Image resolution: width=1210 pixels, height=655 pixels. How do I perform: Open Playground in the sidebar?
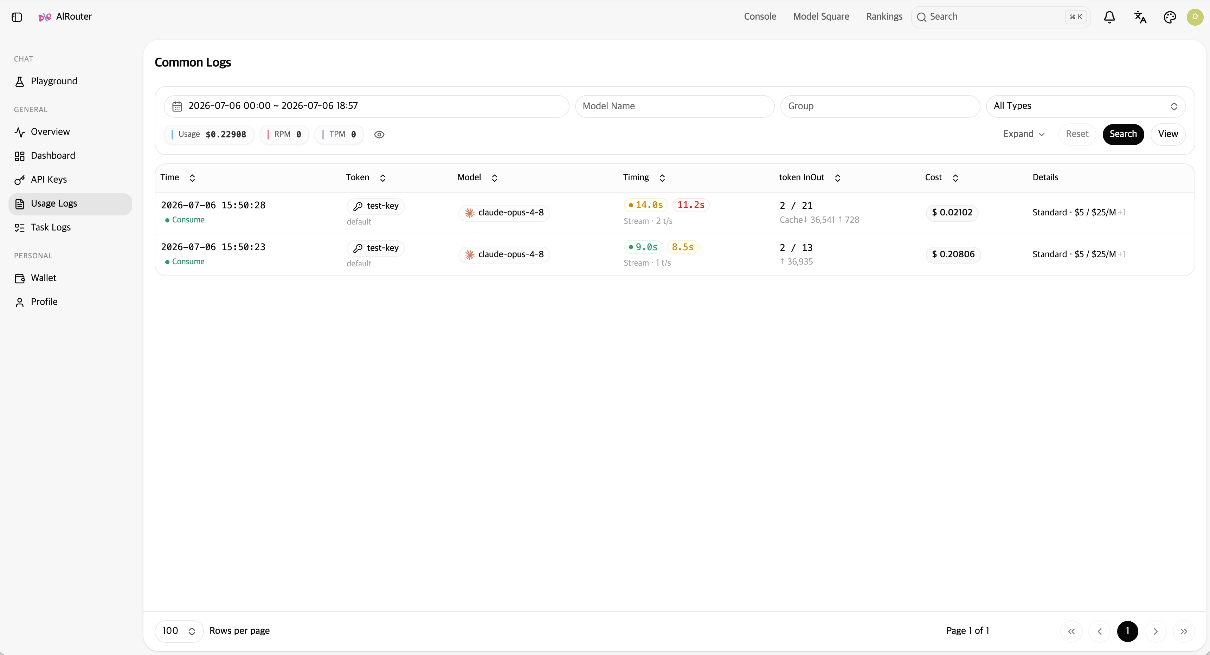pos(70,81)
